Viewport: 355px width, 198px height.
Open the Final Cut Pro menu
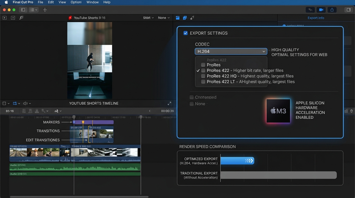23,2
